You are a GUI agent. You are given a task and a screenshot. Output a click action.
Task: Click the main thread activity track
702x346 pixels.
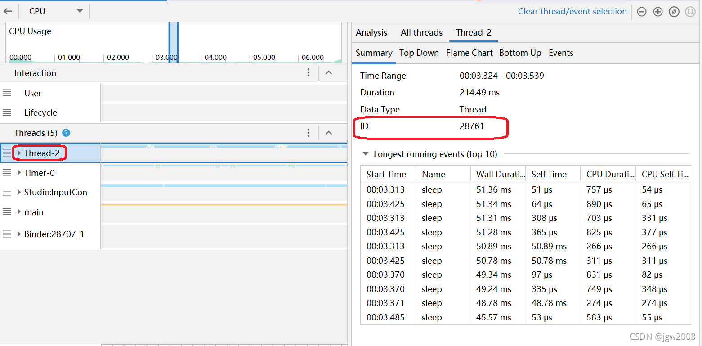pyautogui.click(x=224, y=212)
